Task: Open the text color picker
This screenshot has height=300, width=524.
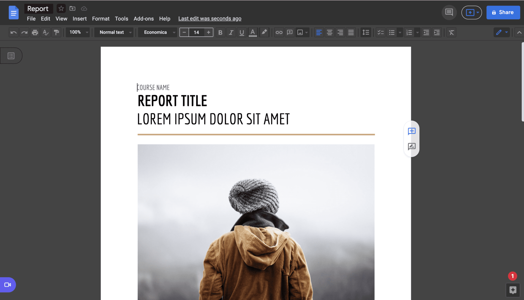Action: coord(253,32)
